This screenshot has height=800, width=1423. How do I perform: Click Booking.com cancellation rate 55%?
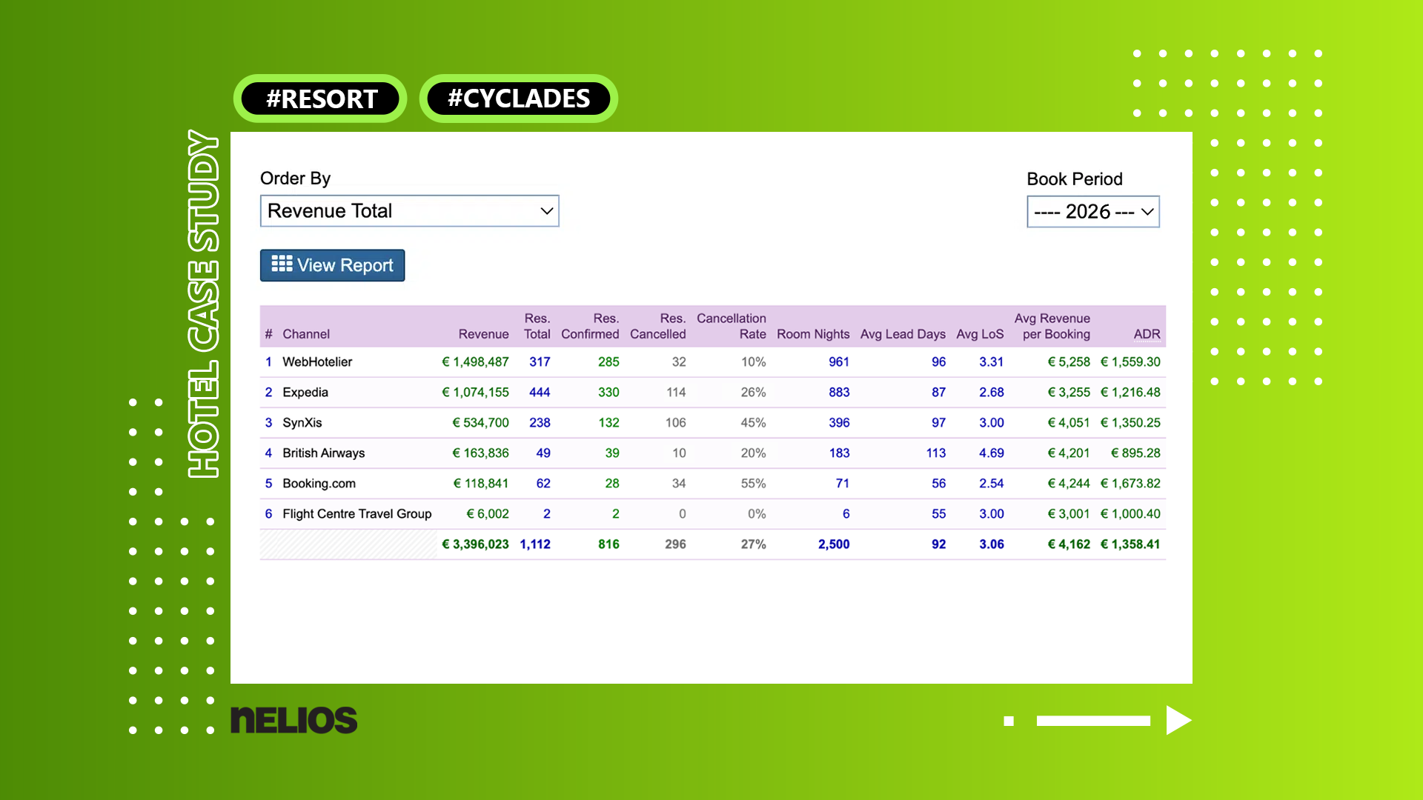pyautogui.click(x=753, y=484)
